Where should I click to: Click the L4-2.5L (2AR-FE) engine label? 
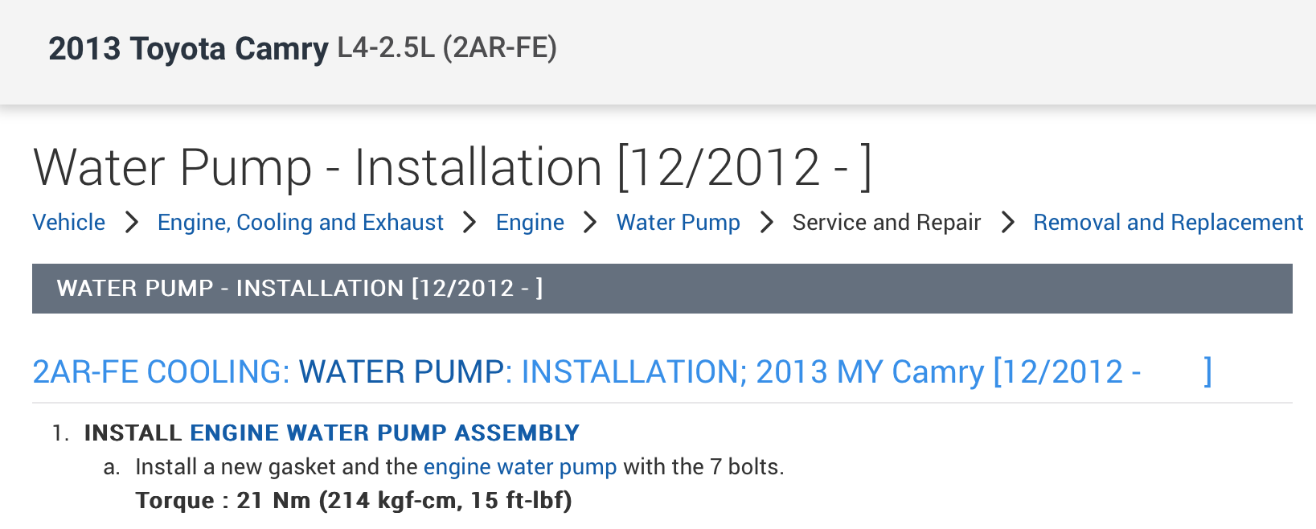tap(447, 48)
